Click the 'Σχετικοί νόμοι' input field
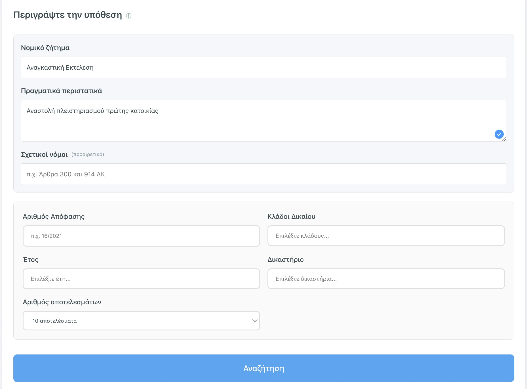This screenshot has width=527, height=389. coord(263,174)
